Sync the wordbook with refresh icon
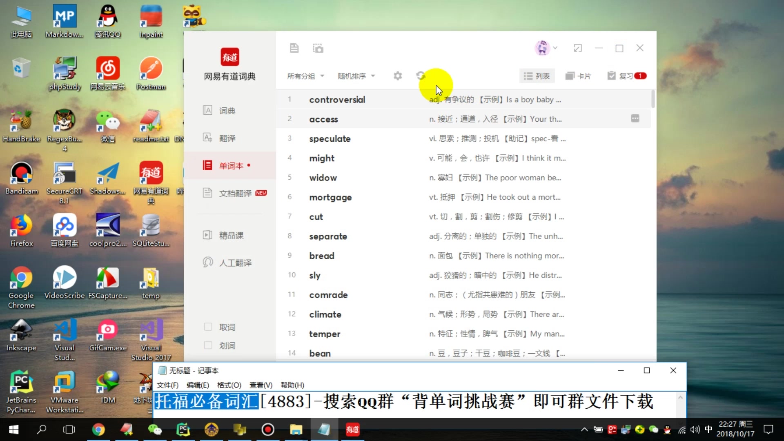This screenshot has height=441, width=784. [421, 76]
